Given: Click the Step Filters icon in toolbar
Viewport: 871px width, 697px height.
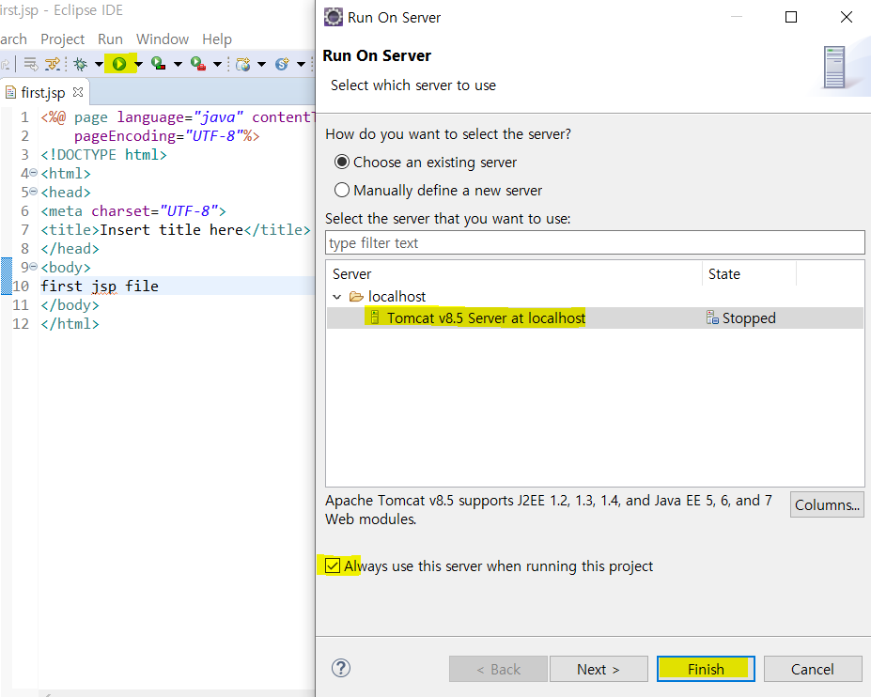Looking at the screenshot, I should [53, 64].
